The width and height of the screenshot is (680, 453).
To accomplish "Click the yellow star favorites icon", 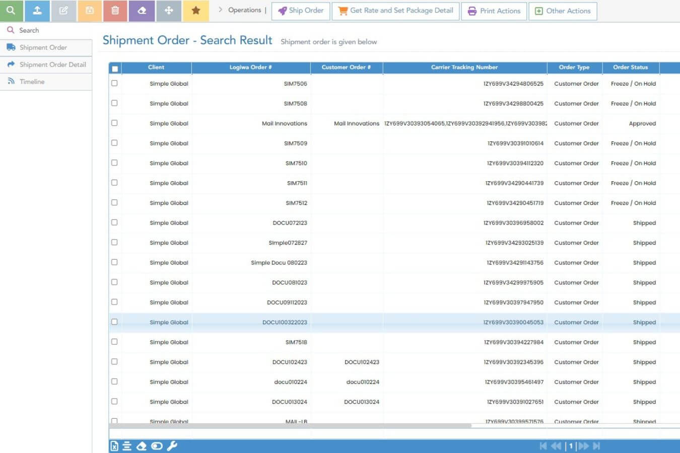I will [x=196, y=11].
